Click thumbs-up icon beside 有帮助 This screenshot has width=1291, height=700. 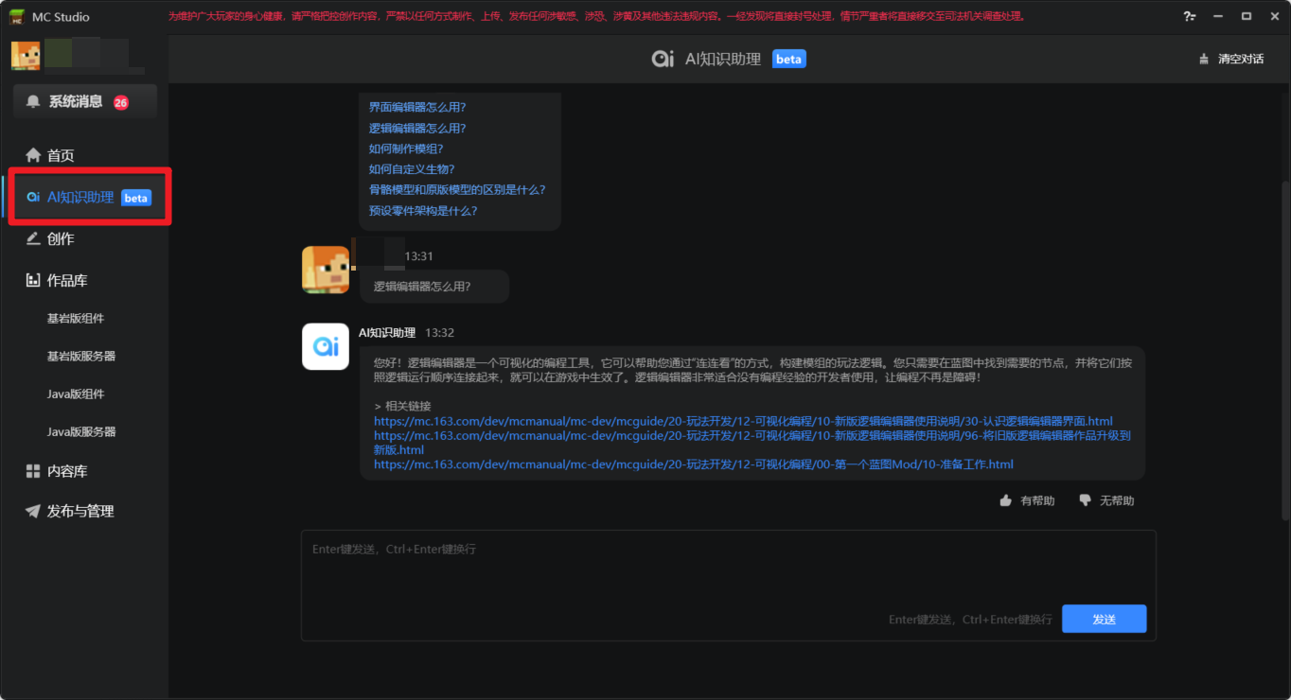[x=1006, y=500]
